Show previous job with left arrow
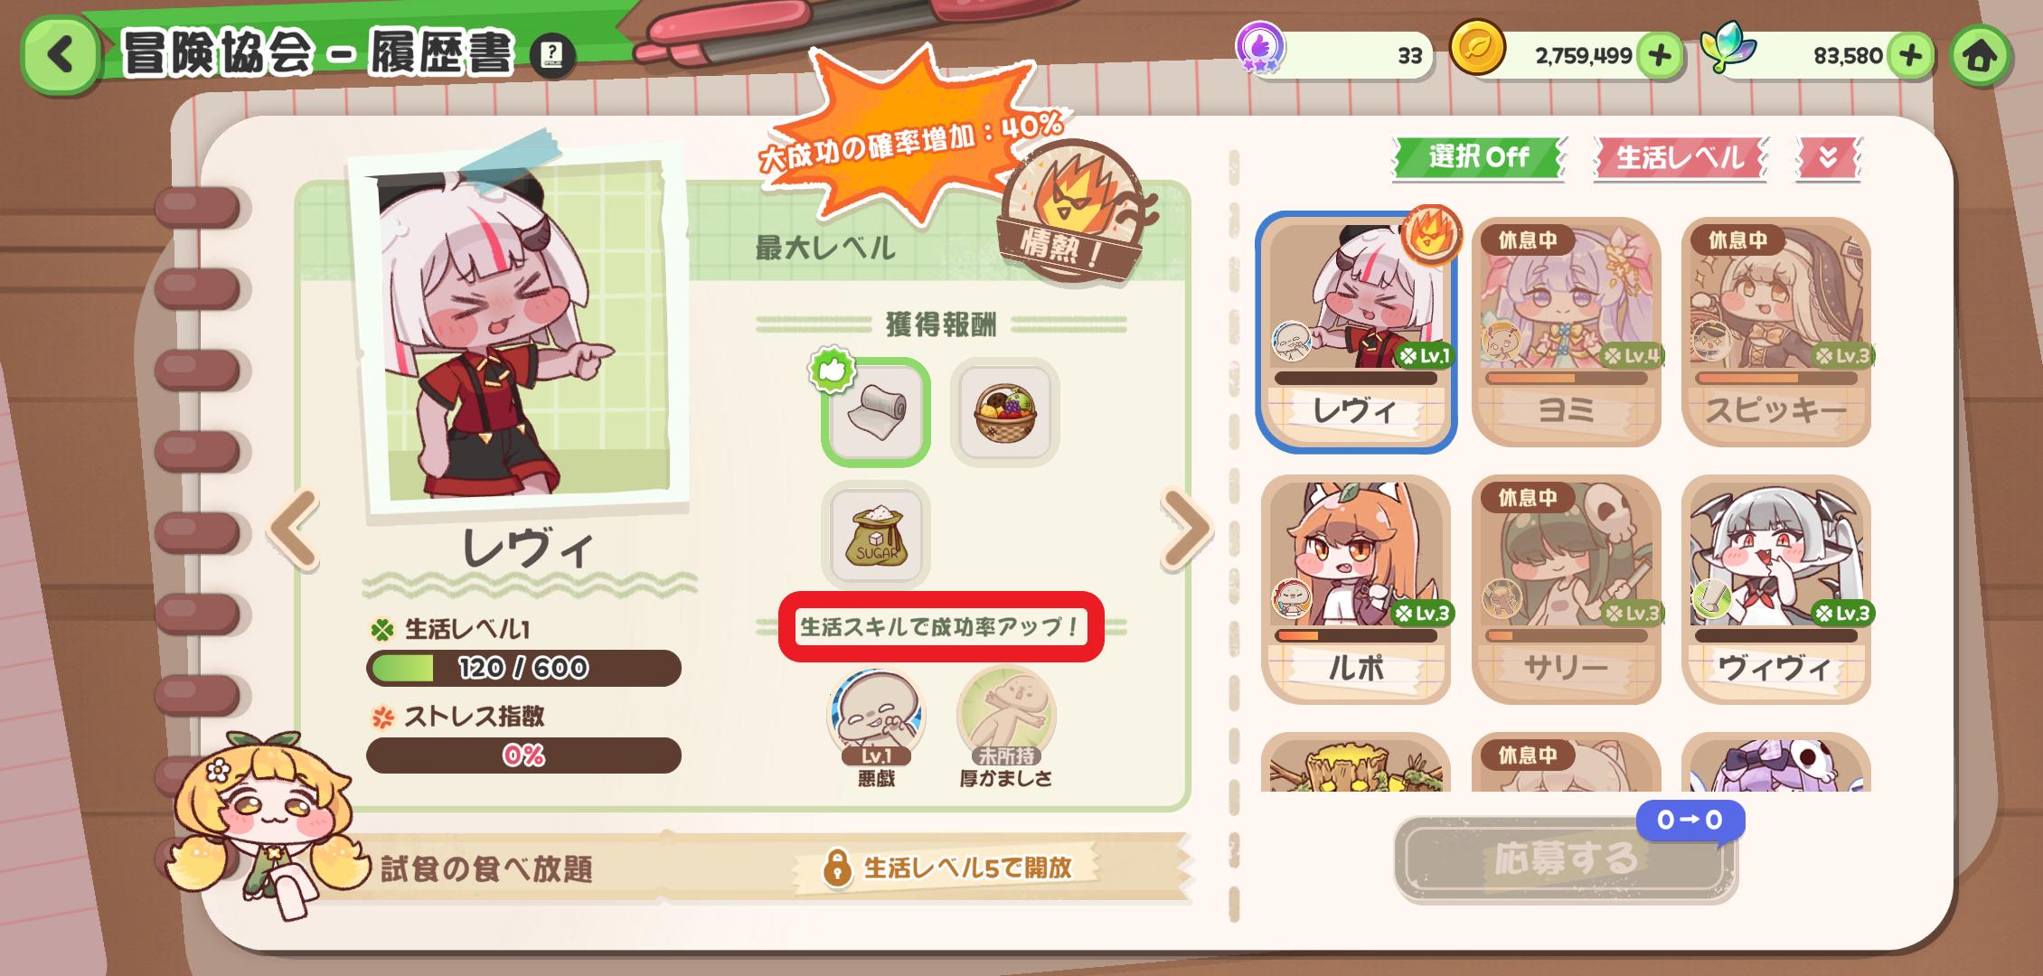2043x976 pixels. (x=293, y=529)
